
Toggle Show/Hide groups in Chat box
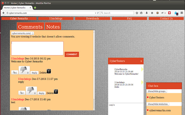(x=157, y=91)
